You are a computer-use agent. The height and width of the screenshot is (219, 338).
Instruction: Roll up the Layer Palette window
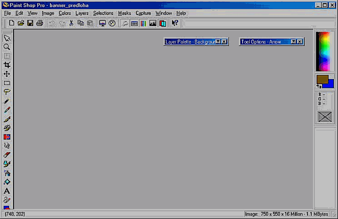click(x=218, y=41)
